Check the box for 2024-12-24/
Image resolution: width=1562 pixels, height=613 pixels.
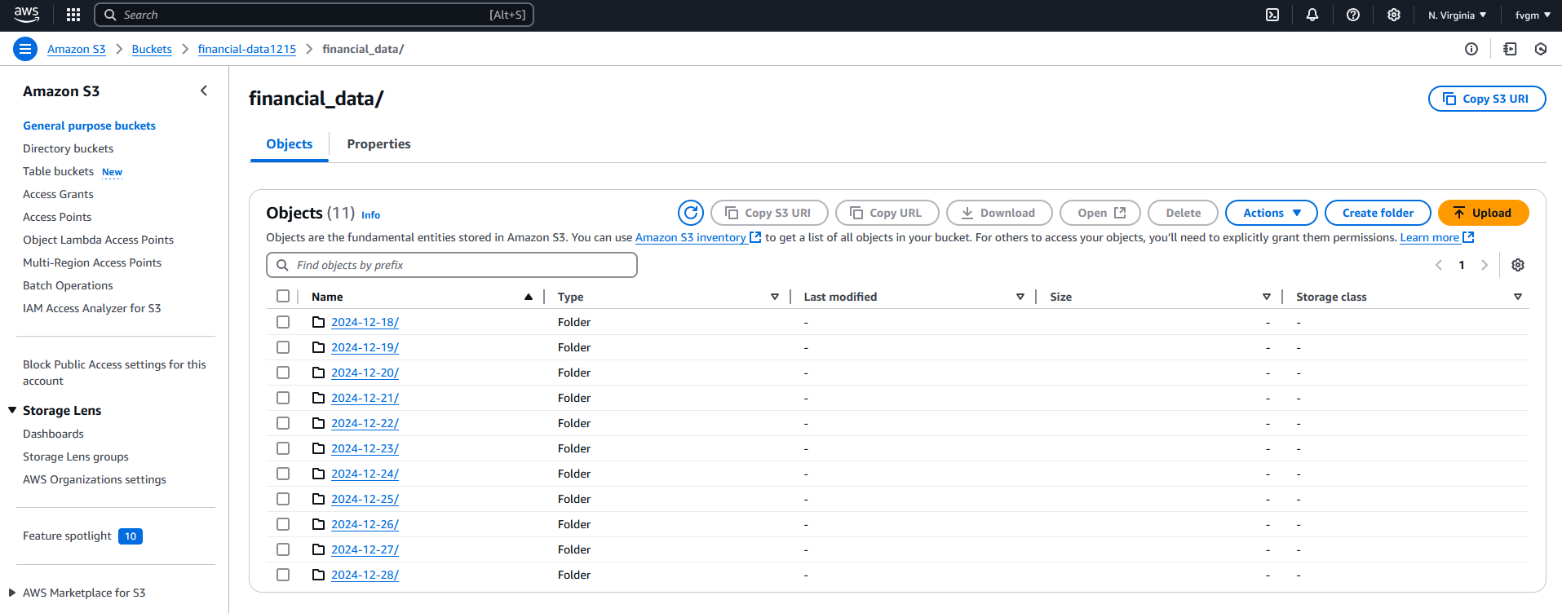[283, 474]
